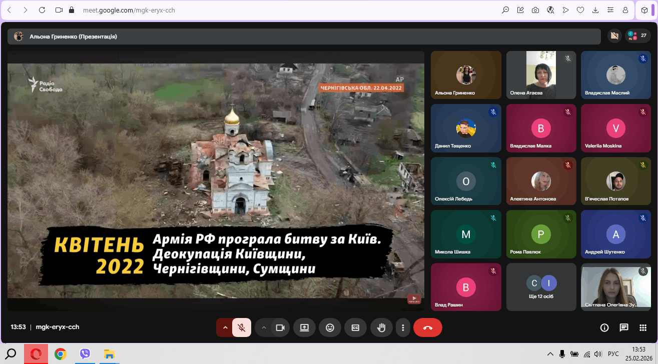
Task: Take a browser snapshot with camera icon
Action: [x=535, y=10]
